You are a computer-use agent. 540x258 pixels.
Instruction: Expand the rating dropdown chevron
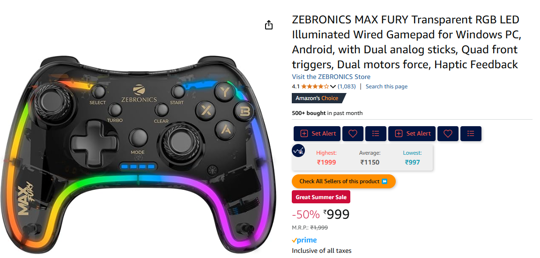pyautogui.click(x=333, y=86)
